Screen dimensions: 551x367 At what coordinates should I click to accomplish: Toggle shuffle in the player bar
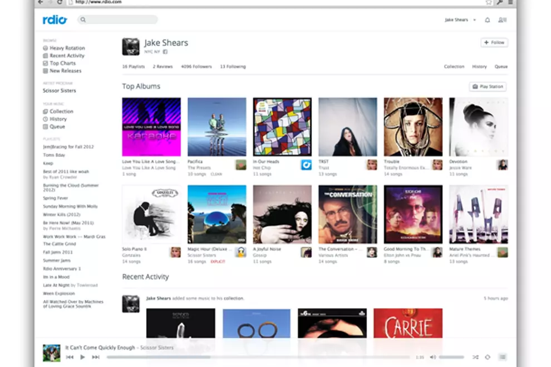(x=475, y=357)
